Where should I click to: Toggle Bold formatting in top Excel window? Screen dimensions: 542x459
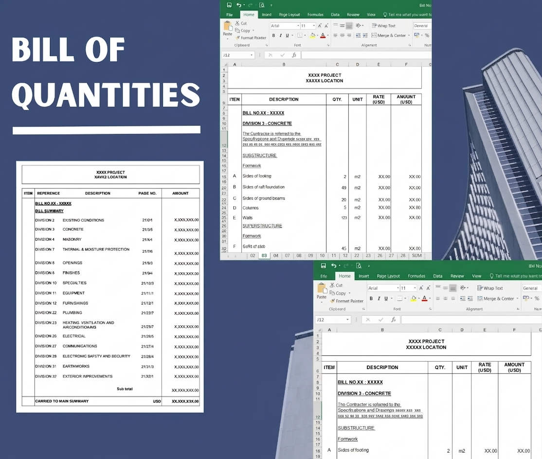[x=273, y=35]
